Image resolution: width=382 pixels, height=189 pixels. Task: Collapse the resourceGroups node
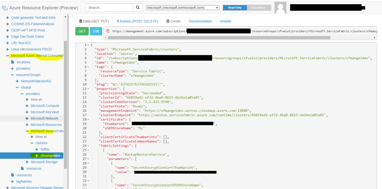click(x=12, y=75)
